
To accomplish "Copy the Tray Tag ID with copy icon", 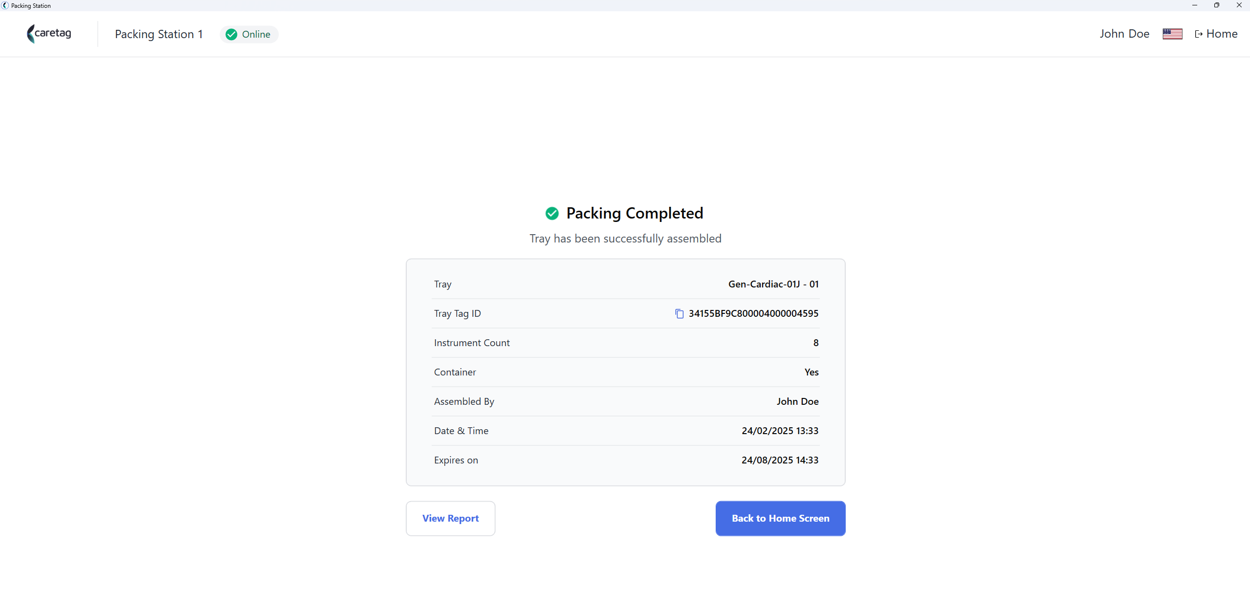I will point(679,313).
